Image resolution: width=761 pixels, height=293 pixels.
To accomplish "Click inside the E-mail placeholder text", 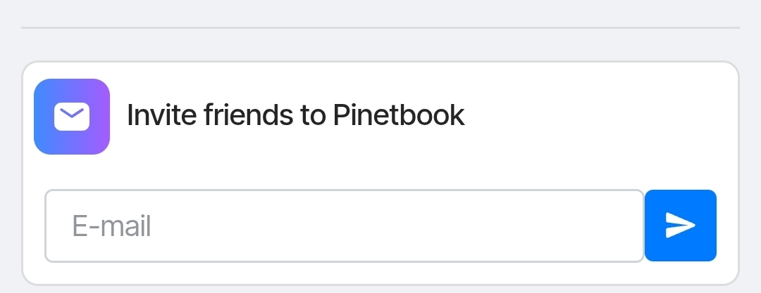I will pos(112,226).
